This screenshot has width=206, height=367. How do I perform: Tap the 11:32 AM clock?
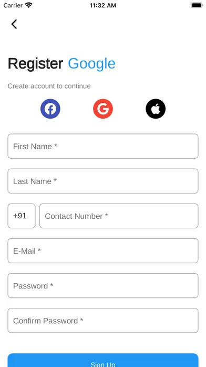tap(103, 5)
